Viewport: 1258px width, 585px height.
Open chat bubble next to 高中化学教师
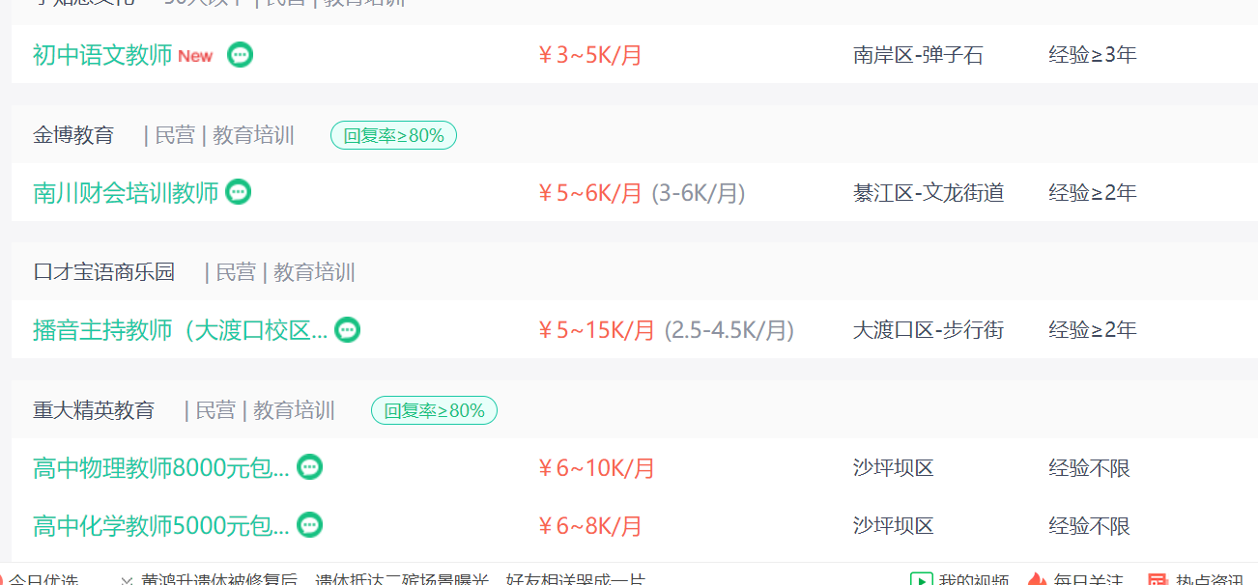pyautogui.click(x=309, y=525)
